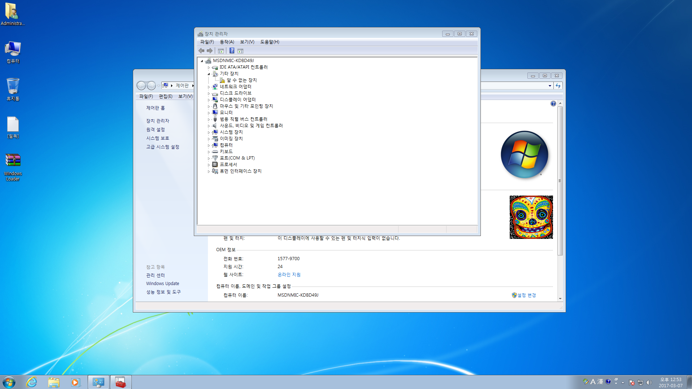Open the address bar dropdown arrow
The image size is (692, 389).
(x=550, y=86)
